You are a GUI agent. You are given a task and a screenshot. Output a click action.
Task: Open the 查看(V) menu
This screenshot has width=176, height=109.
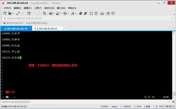pyautogui.click(x=28, y=8)
